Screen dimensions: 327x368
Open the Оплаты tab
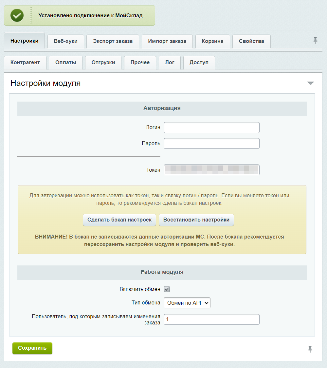65,63
